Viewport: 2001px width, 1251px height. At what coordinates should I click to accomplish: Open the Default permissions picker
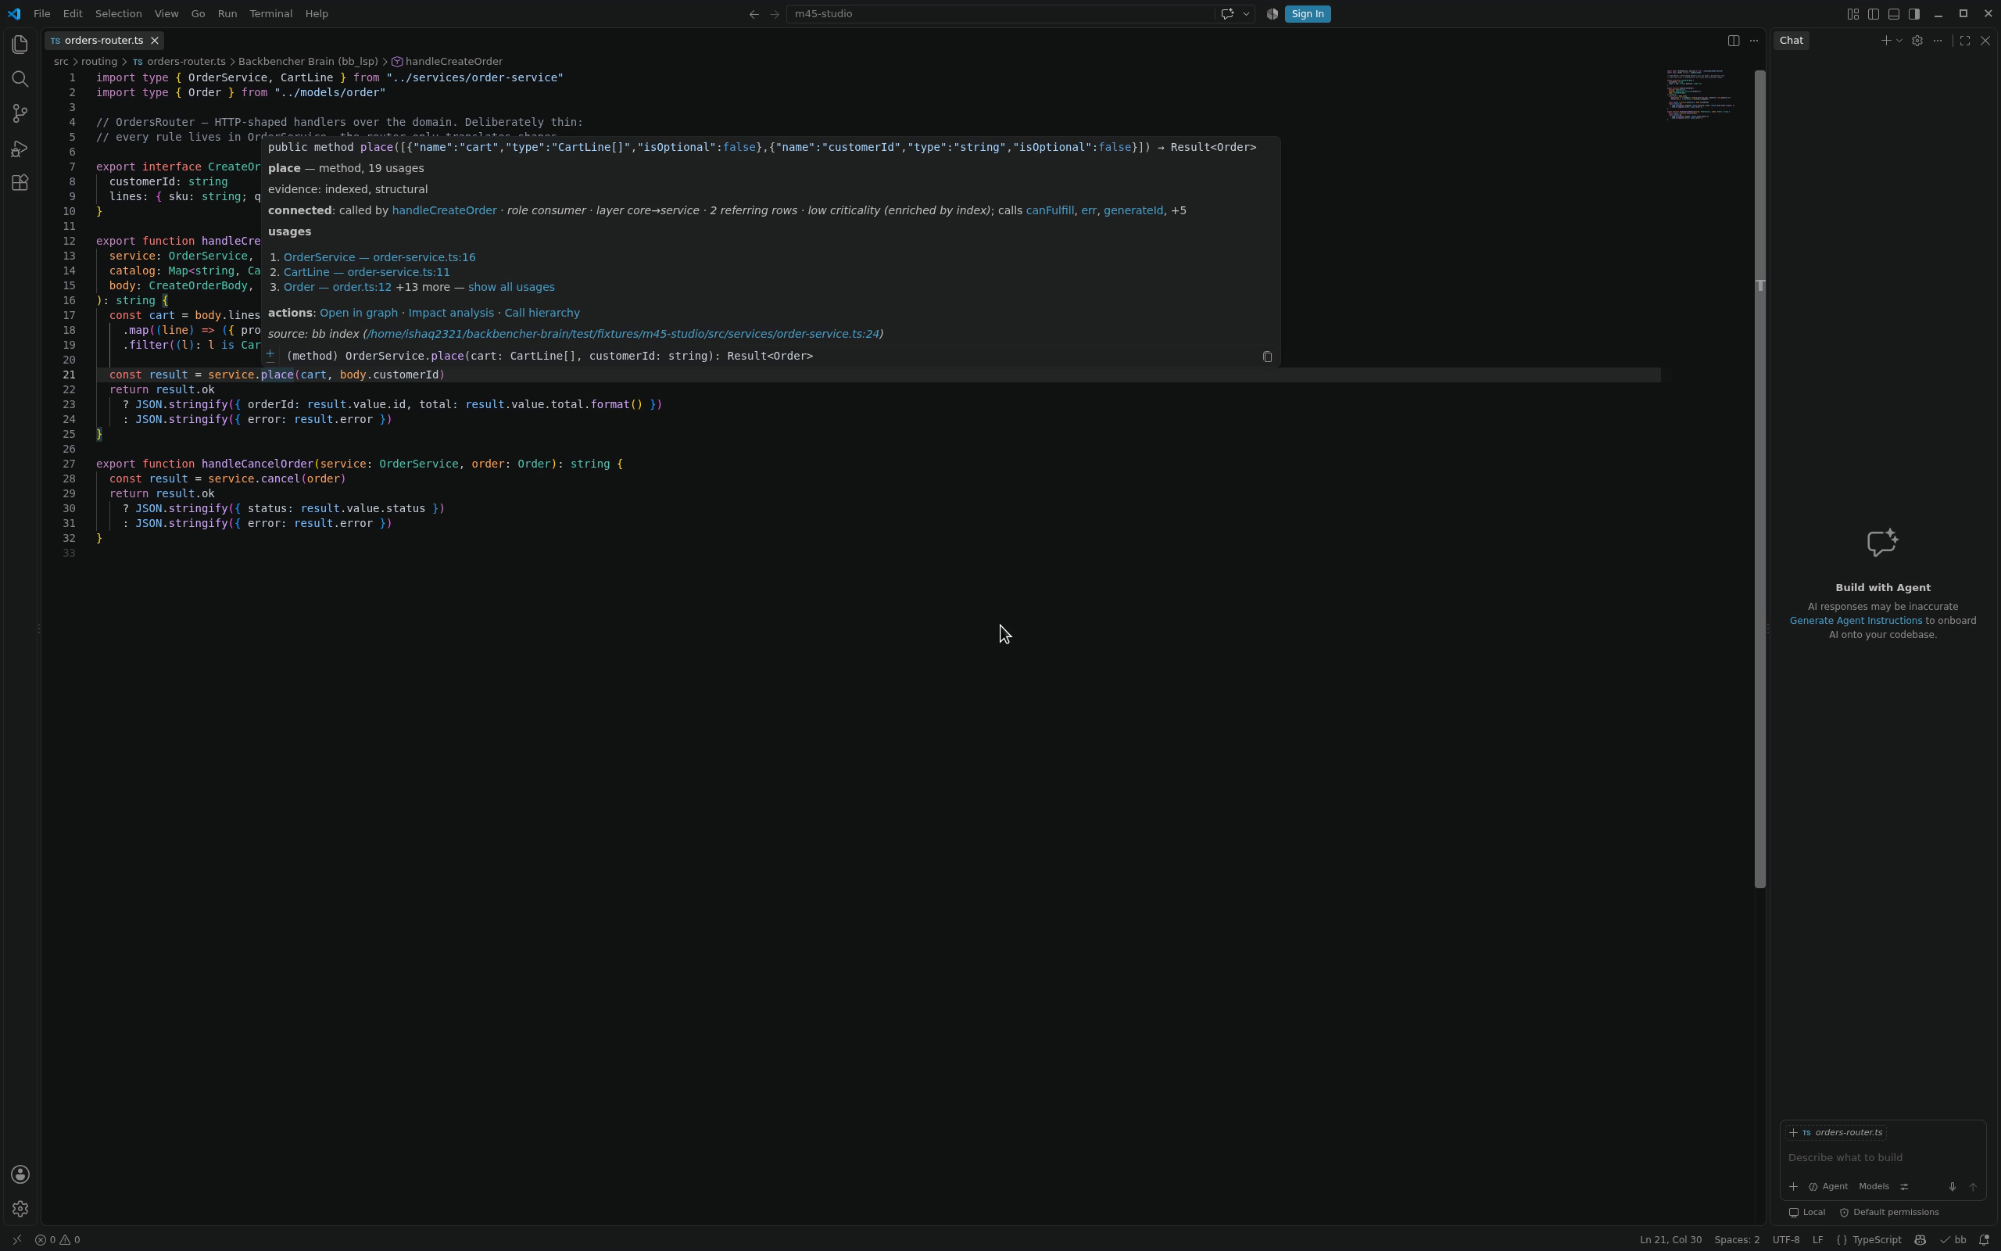click(1889, 1212)
